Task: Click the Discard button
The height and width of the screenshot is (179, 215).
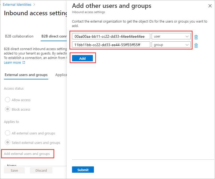Action: coord(41,170)
